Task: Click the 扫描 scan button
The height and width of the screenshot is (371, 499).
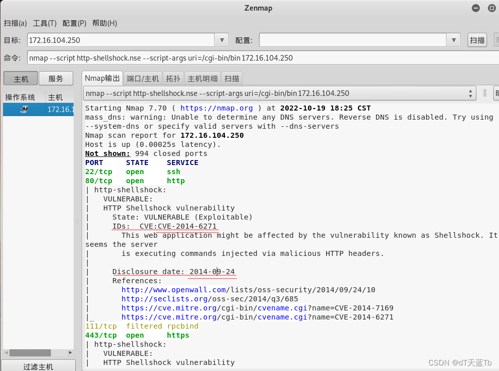Action: pyautogui.click(x=477, y=40)
